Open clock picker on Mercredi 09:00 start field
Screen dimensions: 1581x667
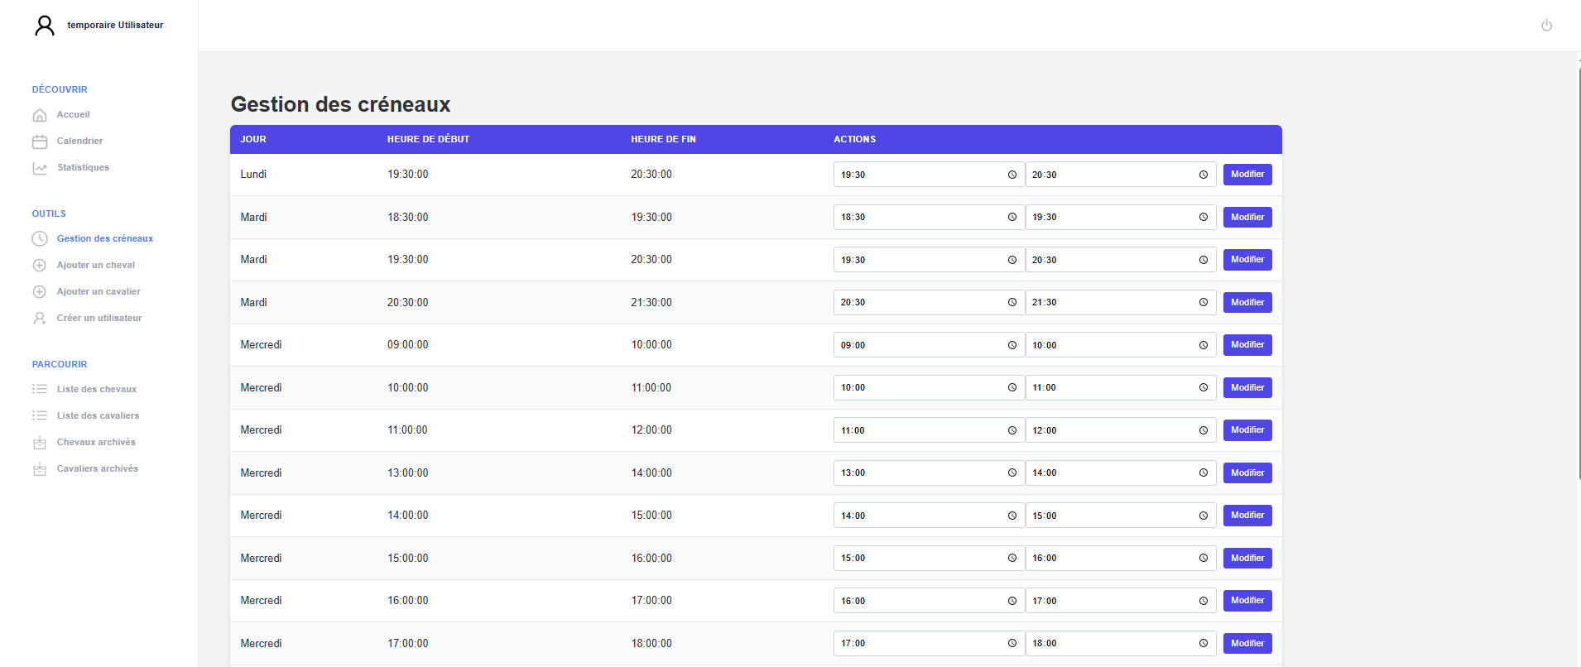coord(1012,345)
